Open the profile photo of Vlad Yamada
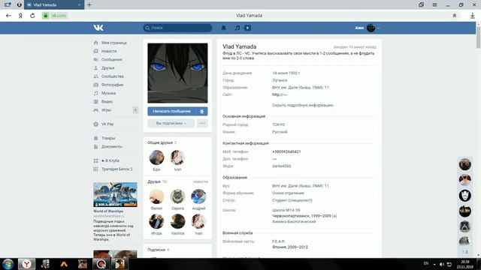 point(177,73)
